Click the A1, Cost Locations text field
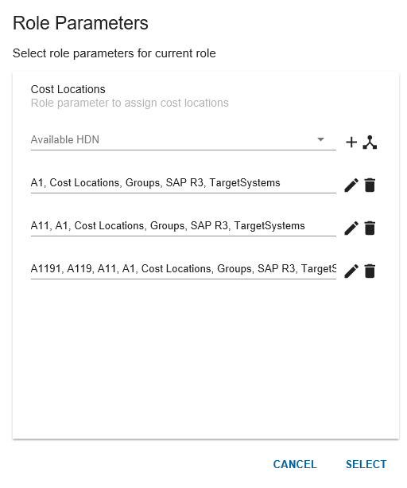The width and height of the screenshot is (407, 488). [184, 183]
